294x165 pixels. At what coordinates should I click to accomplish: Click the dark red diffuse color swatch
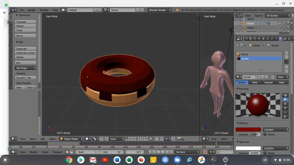(x=248, y=129)
